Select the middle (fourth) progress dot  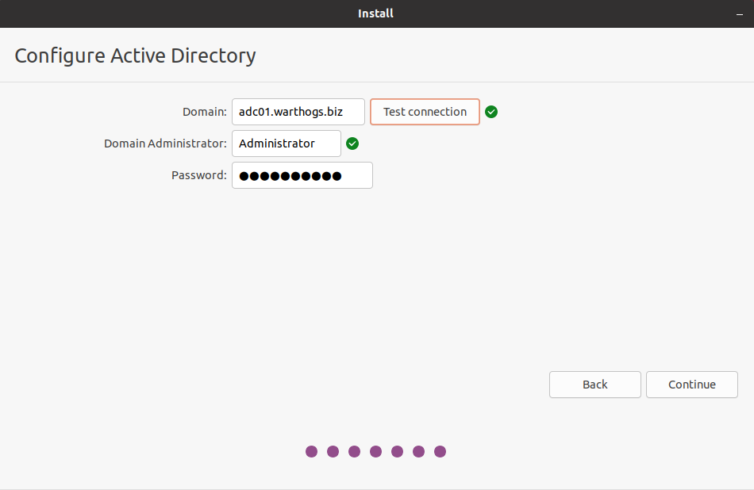[376, 452]
